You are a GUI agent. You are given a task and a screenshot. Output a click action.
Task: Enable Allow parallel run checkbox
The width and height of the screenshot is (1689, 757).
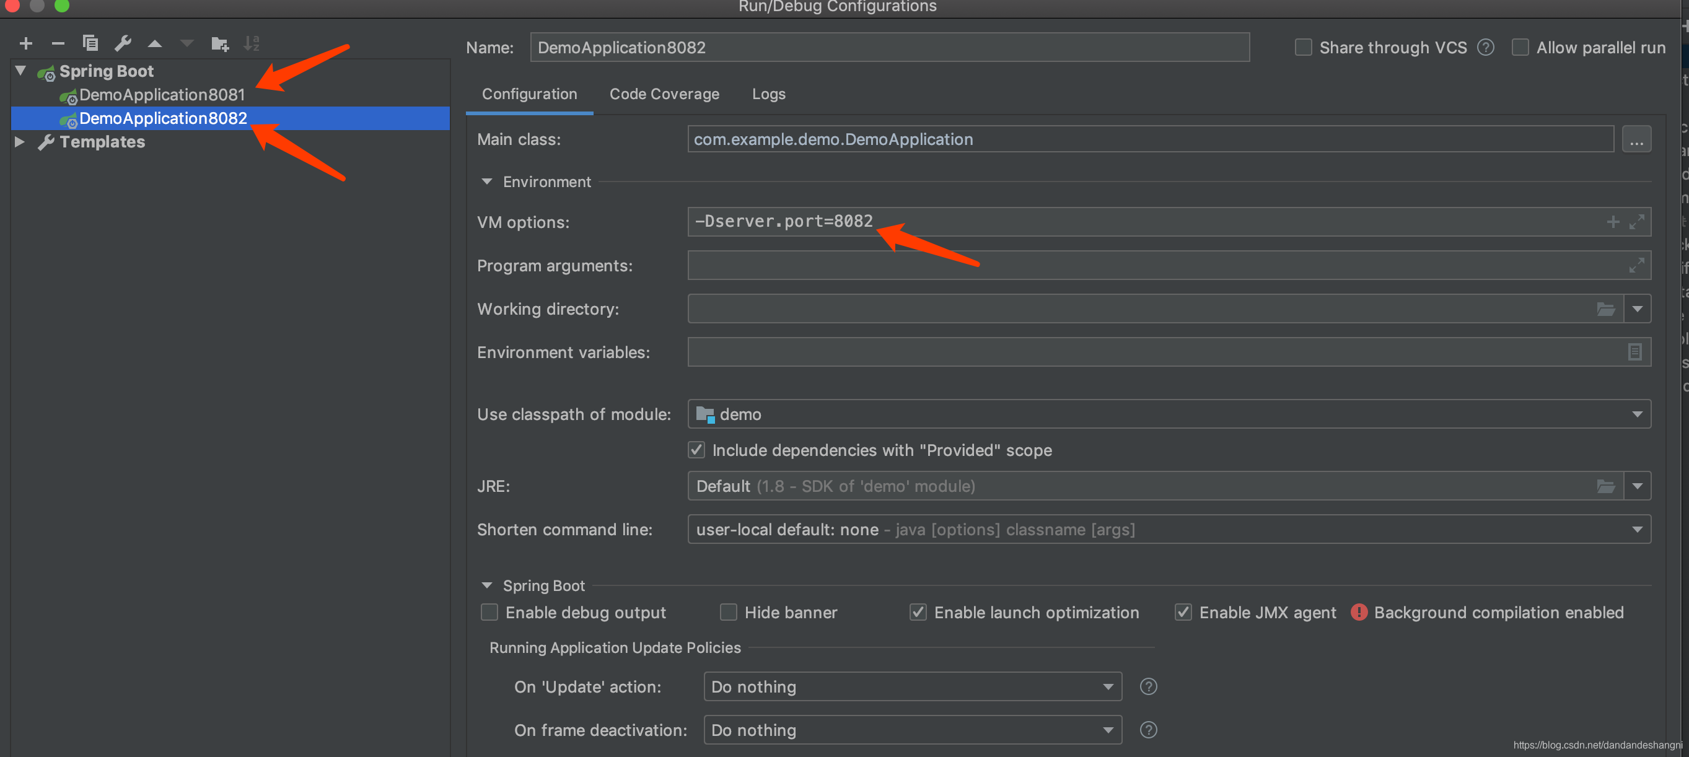click(x=1520, y=48)
